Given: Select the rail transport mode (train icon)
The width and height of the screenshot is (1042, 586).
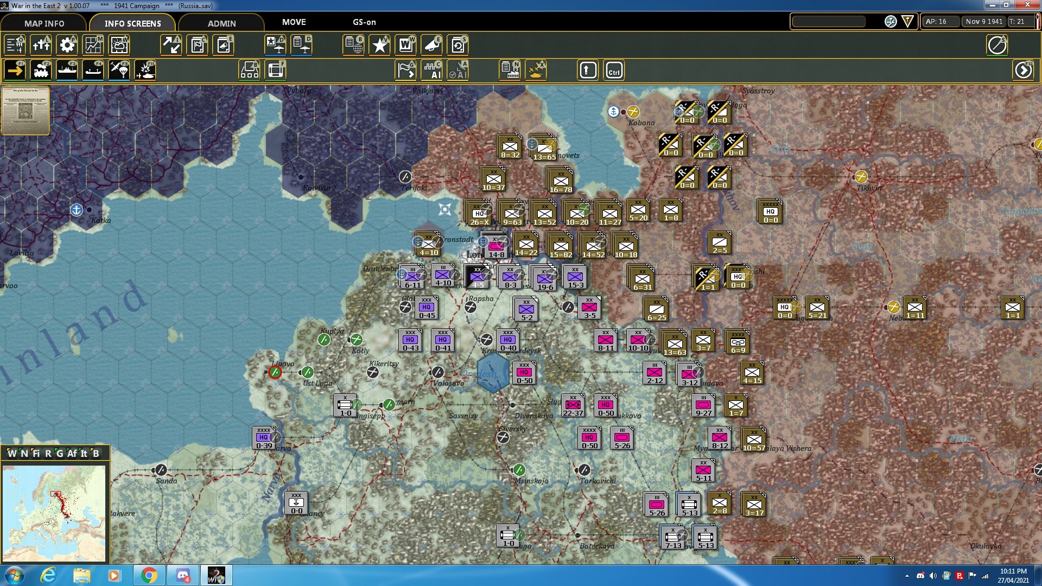Looking at the screenshot, I should click(42, 69).
